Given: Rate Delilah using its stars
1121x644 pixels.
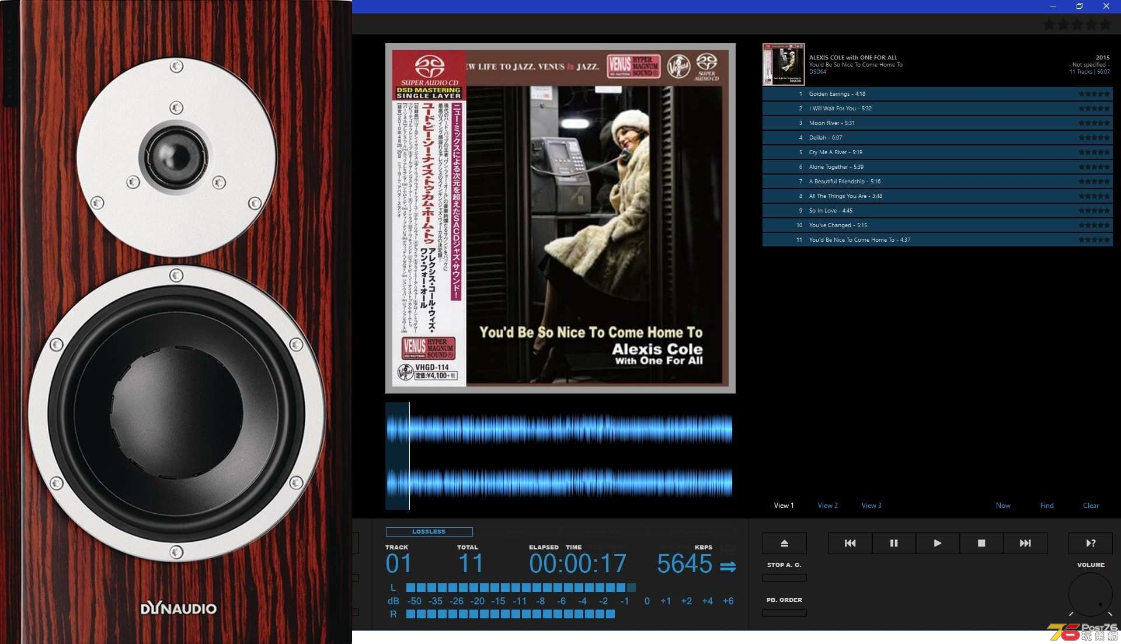Looking at the screenshot, I should [1094, 137].
